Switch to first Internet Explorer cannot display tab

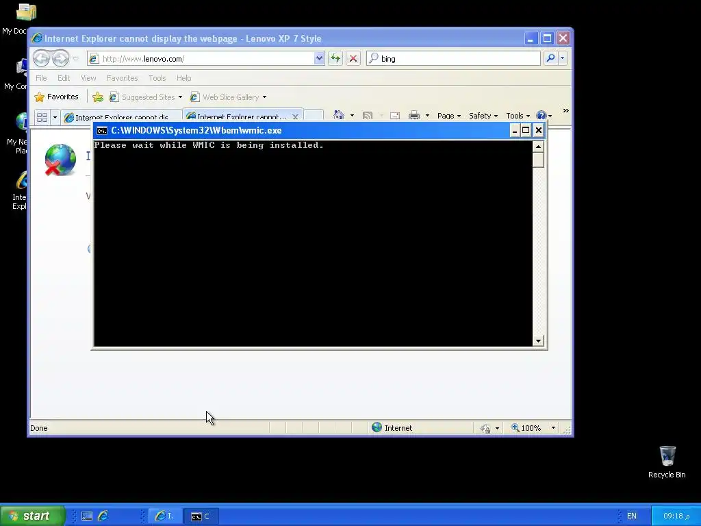(120, 117)
